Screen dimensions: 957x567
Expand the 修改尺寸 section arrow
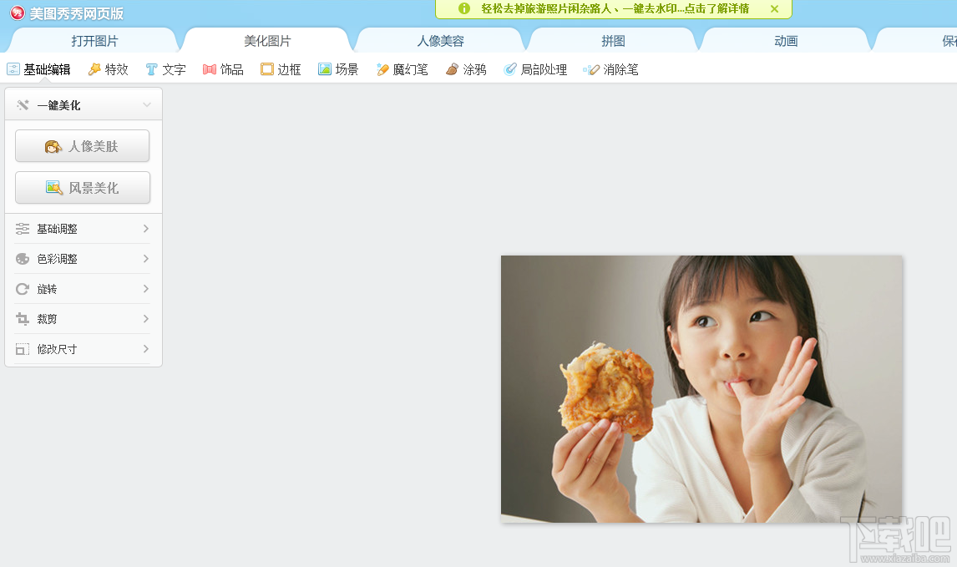(146, 349)
